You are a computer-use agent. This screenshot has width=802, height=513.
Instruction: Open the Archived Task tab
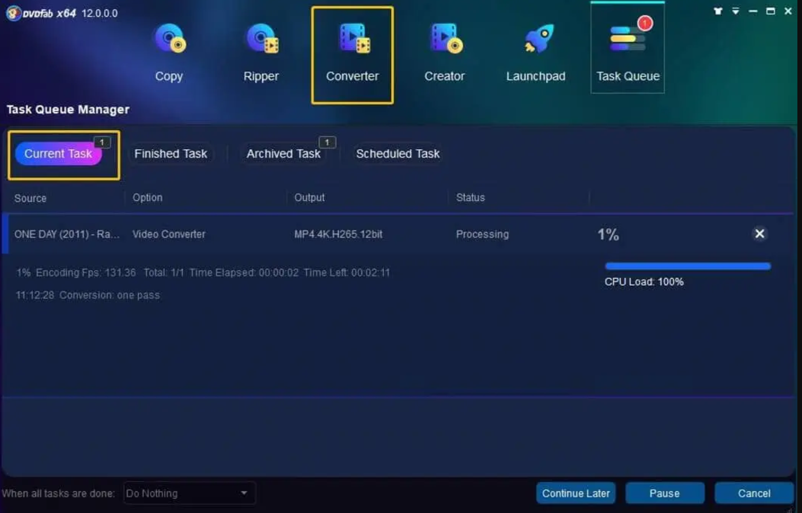point(283,154)
